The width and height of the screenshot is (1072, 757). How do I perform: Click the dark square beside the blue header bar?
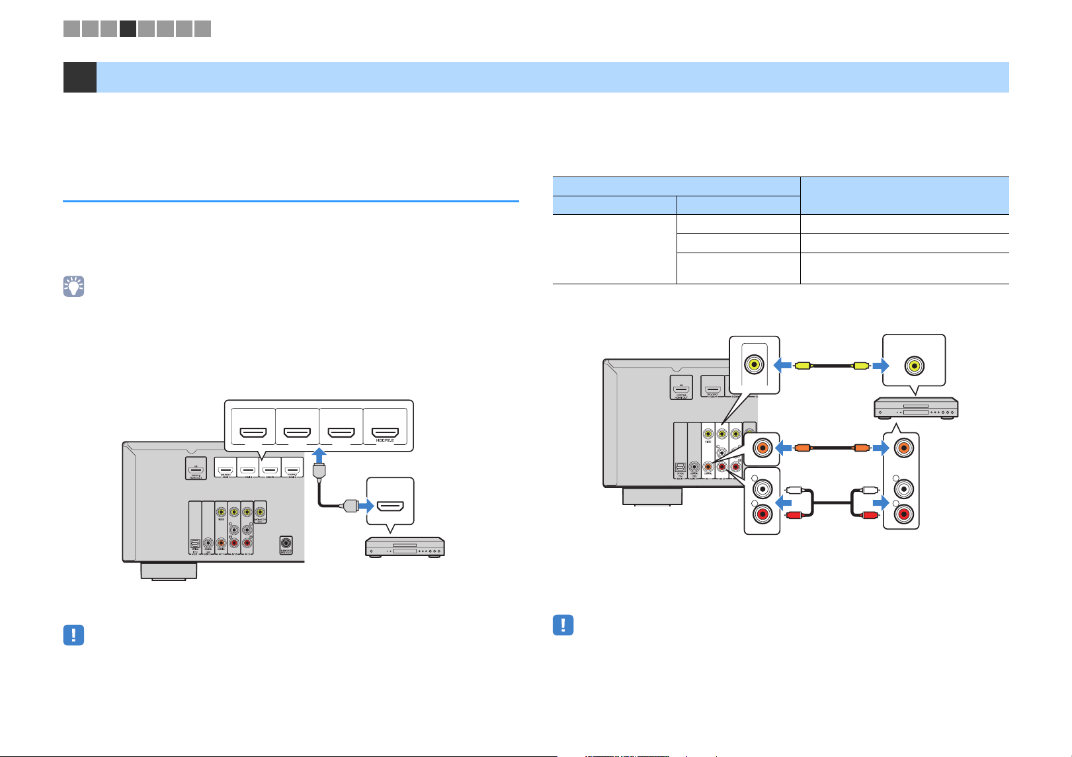coord(79,77)
